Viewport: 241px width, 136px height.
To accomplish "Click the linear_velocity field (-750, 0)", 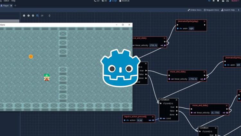I will coord(193,79).
